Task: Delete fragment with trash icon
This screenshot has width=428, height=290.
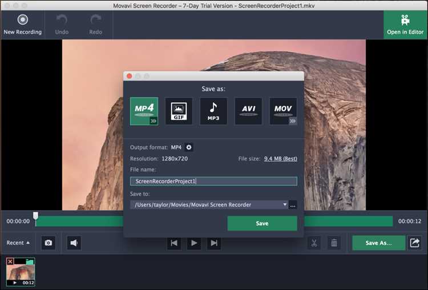Action: 334,243
